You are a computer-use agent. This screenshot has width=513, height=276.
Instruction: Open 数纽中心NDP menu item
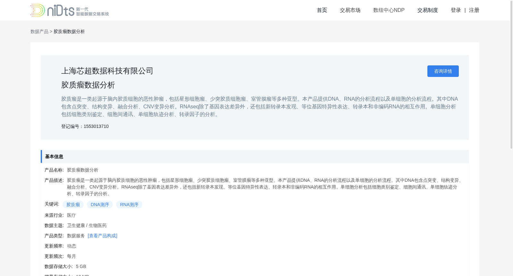pyautogui.click(x=389, y=10)
